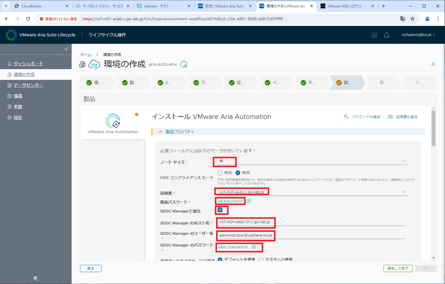This screenshot has width=445, height=284.
Task: Collapse the wizard header with double chevron
Action: tap(433, 64)
